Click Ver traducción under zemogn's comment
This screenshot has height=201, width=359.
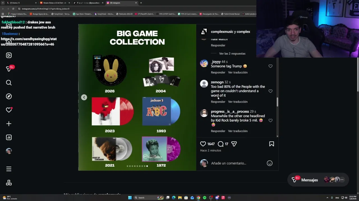coord(238,102)
